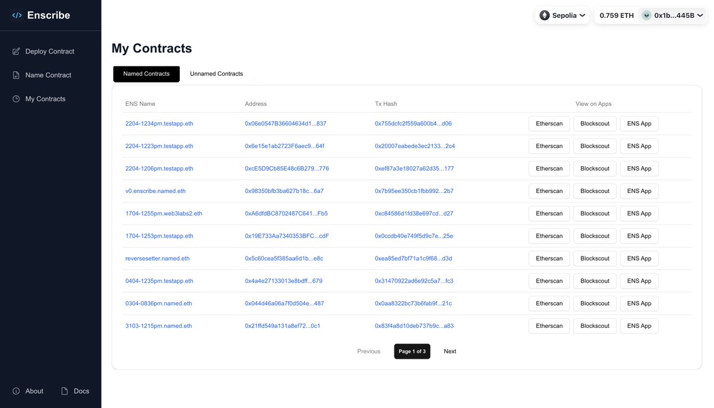Click the My Contracts page heading
This screenshot has height=408, width=714.
152,49
